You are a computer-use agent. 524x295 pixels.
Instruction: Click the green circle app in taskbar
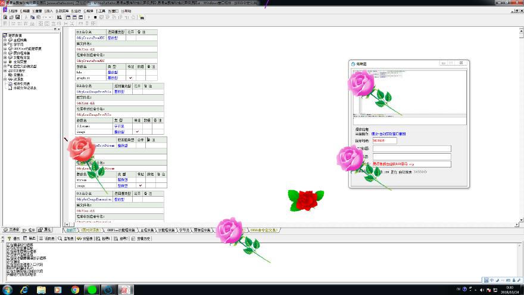[92, 289]
